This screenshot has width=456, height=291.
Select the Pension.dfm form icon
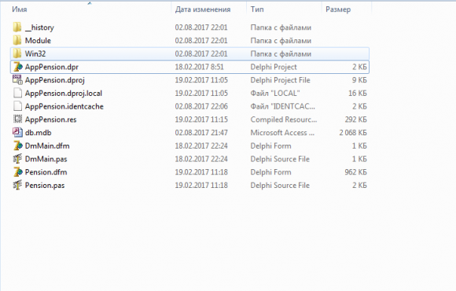[18, 172]
